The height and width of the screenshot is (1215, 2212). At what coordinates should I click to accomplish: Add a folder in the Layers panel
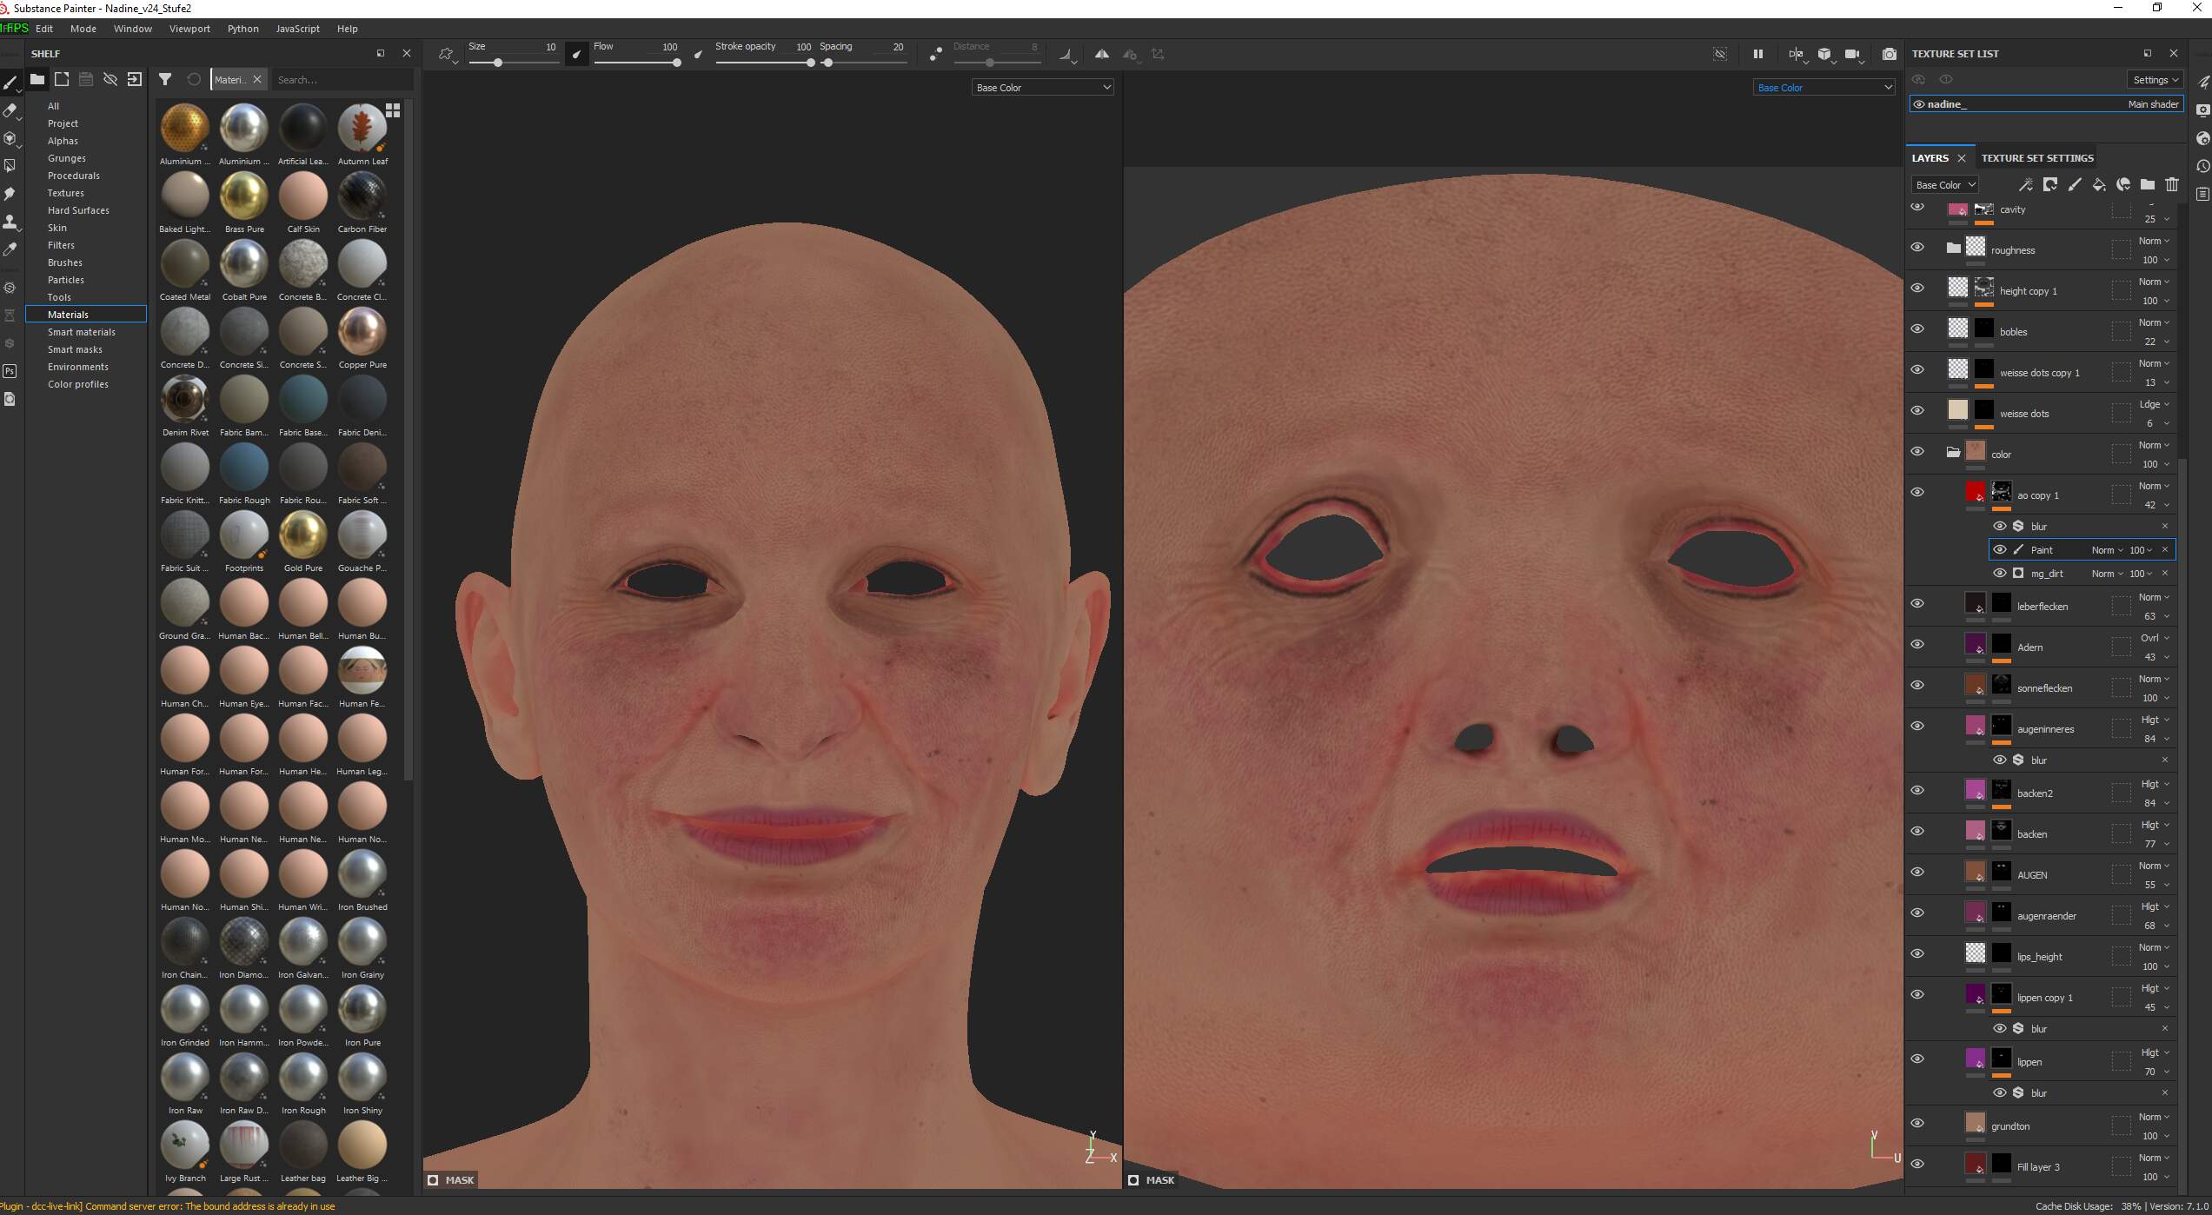(x=2147, y=184)
